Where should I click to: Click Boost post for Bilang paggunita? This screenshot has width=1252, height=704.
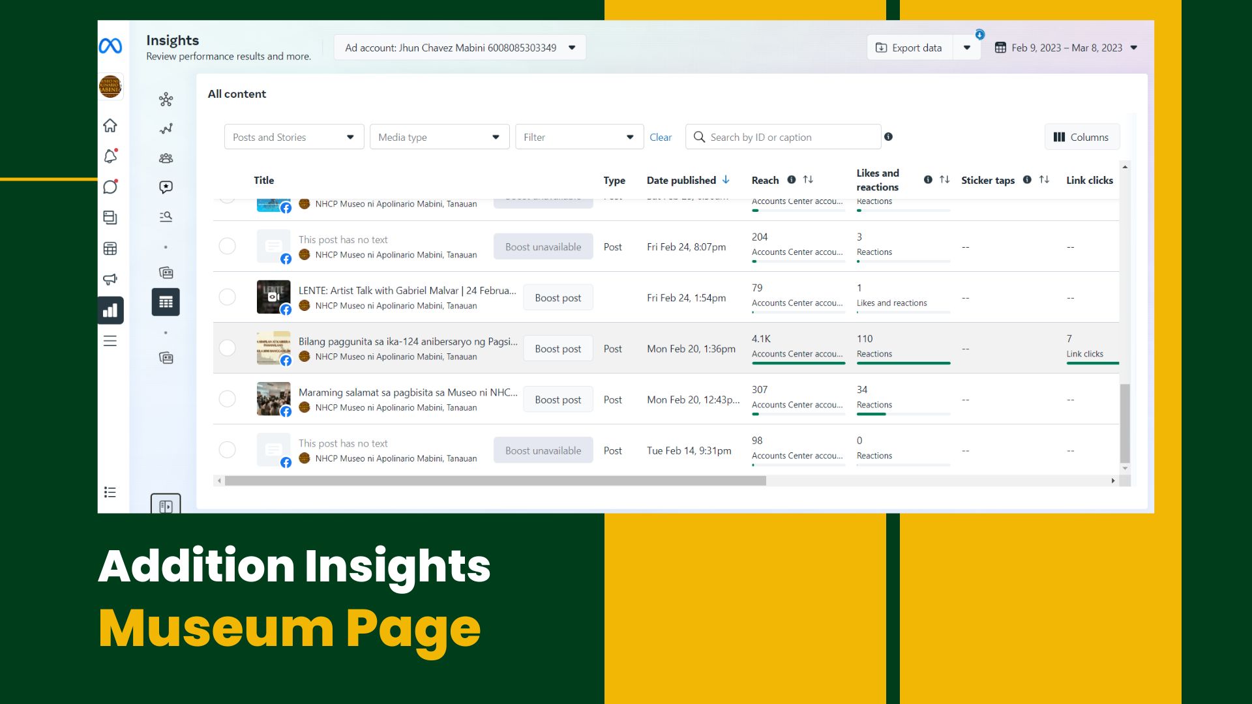pos(558,349)
